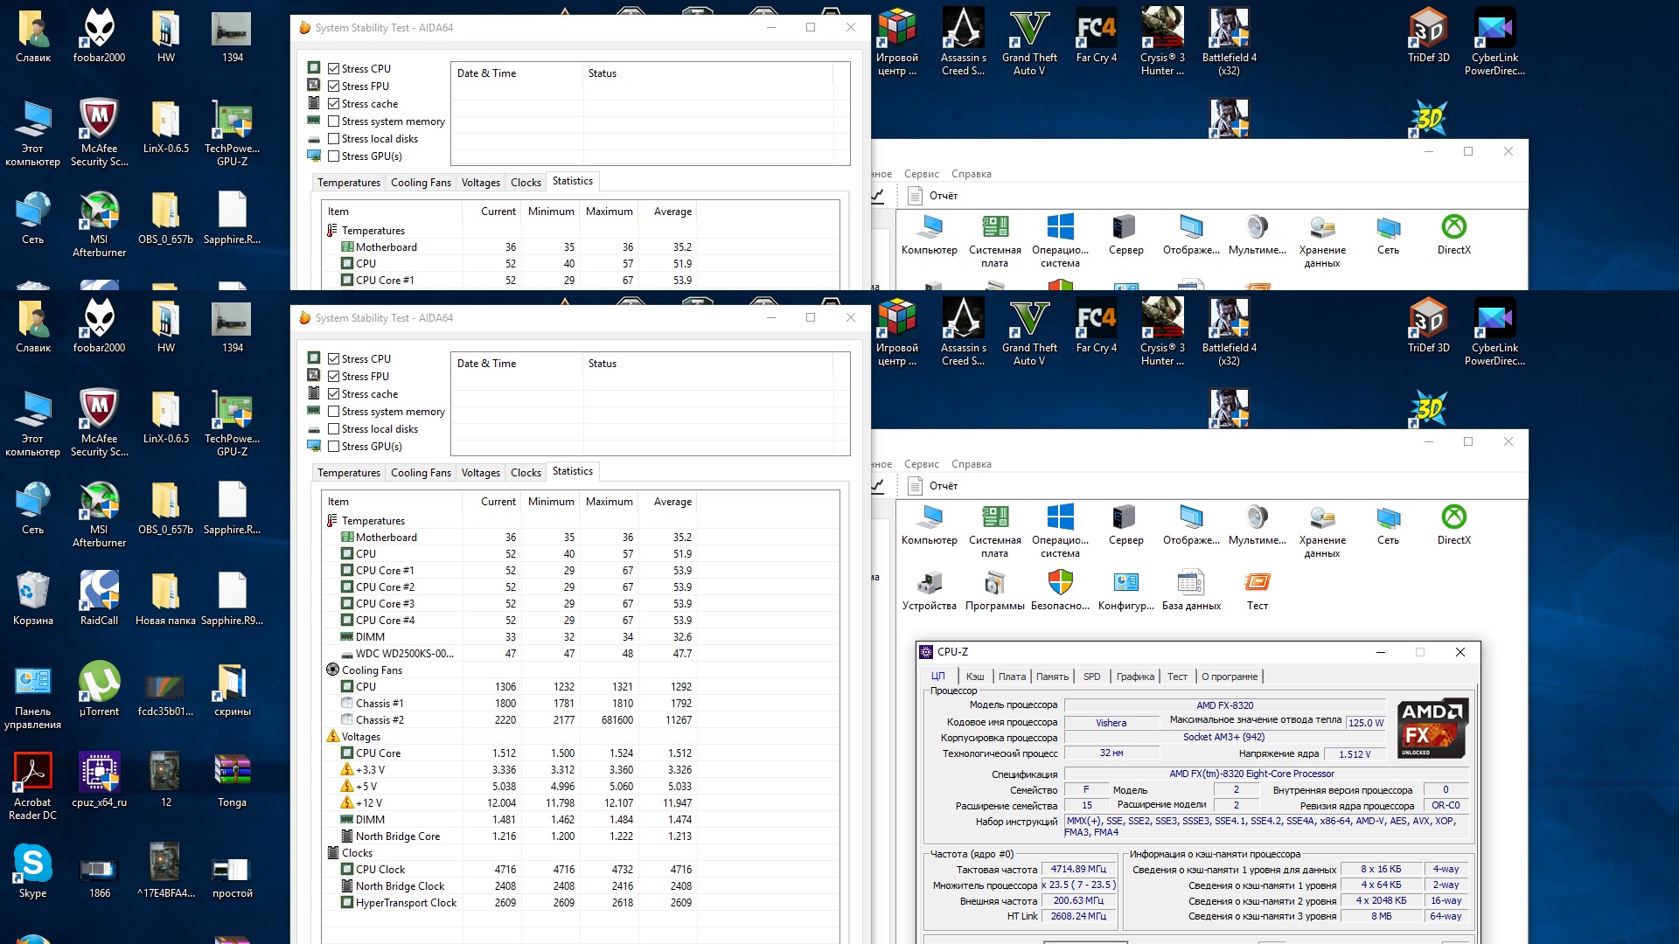The width and height of the screenshot is (1679, 944).
Task: Enable the Stress local disks checkbox
Action: coord(333,429)
